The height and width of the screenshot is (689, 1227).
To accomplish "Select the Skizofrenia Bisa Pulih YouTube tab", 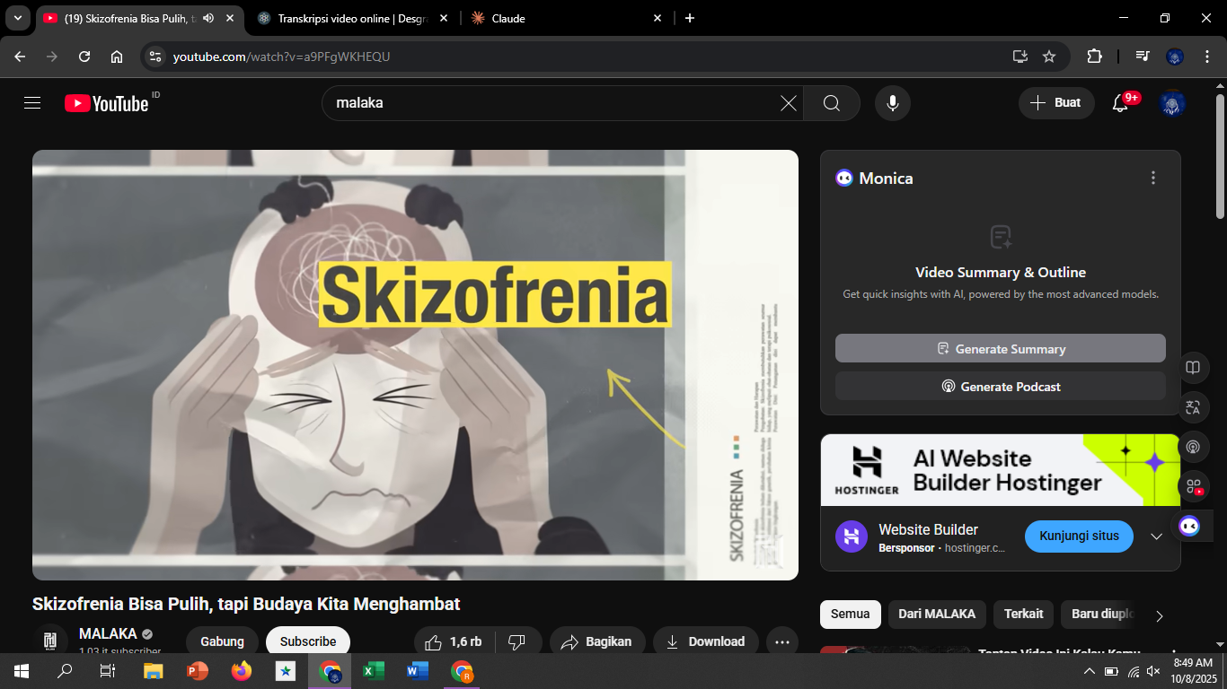I will [139, 18].
